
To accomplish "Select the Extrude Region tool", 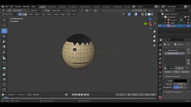I will point(4,69).
